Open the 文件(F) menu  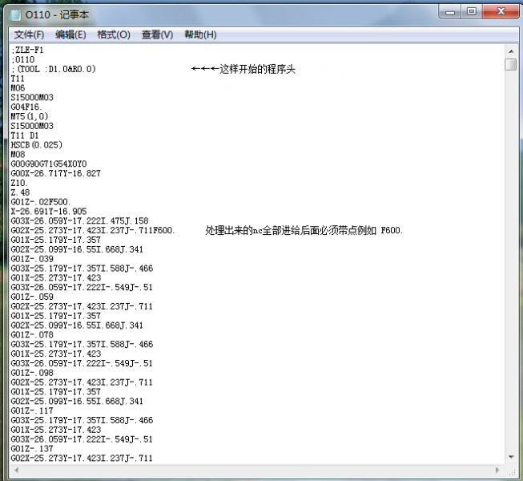[x=29, y=34]
